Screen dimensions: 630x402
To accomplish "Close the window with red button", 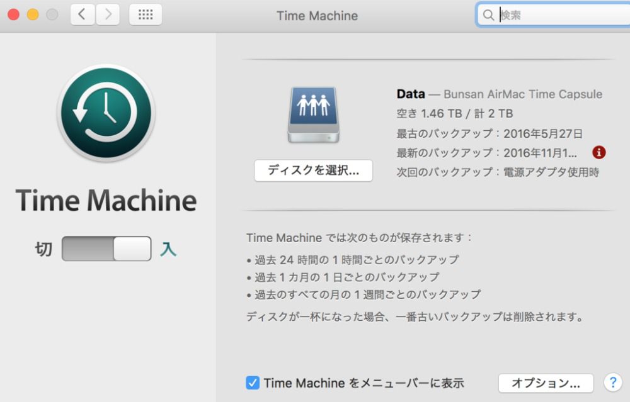I will (x=14, y=14).
